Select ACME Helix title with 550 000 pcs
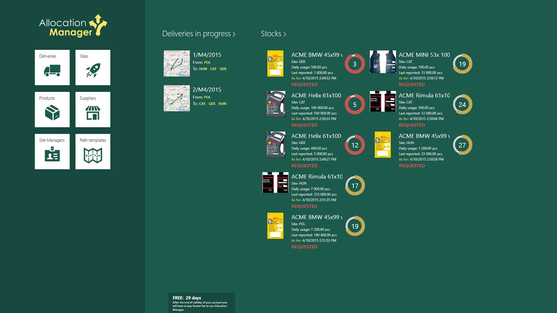557x313 pixels. pyautogui.click(x=317, y=95)
